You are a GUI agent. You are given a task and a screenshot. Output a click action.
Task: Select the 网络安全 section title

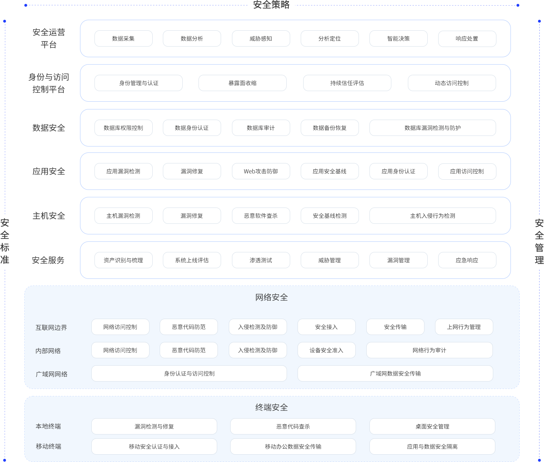click(x=271, y=297)
